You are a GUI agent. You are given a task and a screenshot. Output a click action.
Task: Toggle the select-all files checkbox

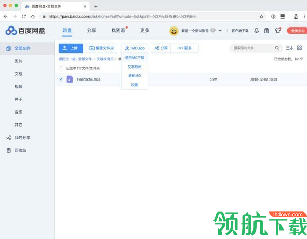click(61, 68)
